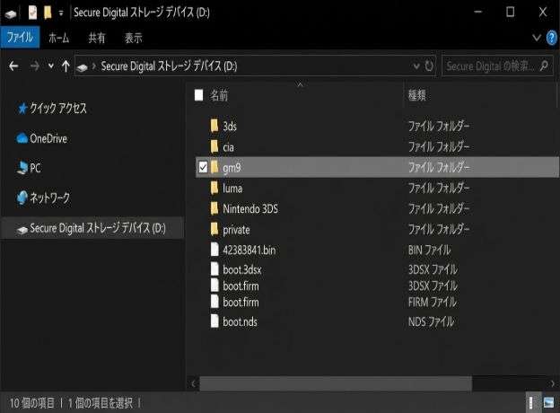Open the 表示 ribbon tab

(133, 38)
